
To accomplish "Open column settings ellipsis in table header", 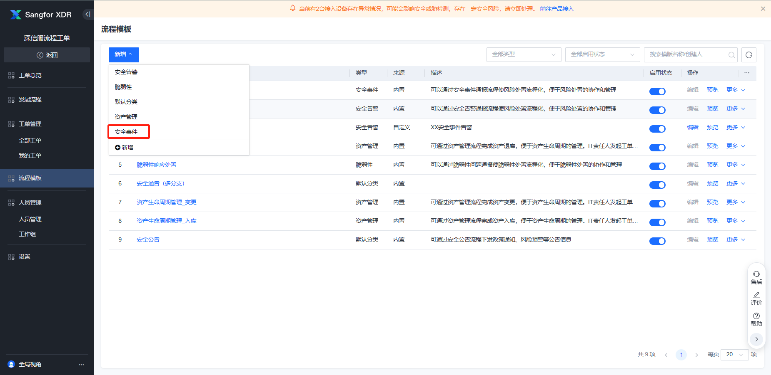I will 746,73.
